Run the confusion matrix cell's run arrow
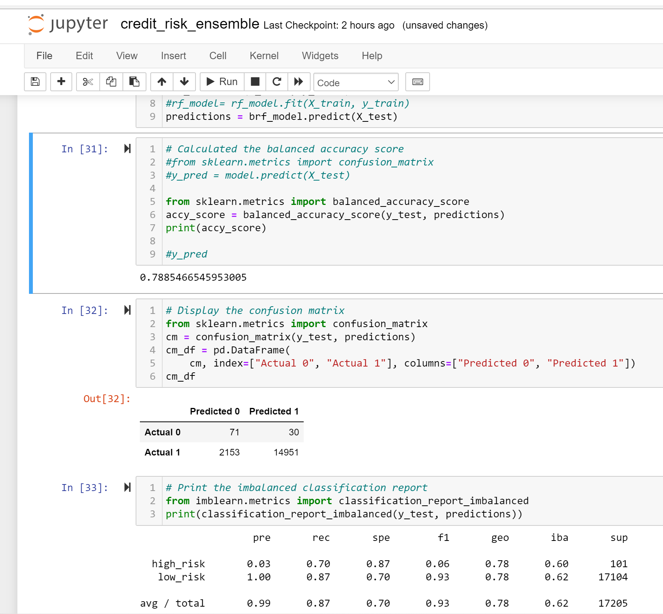The height and width of the screenshot is (614, 663). click(x=127, y=310)
